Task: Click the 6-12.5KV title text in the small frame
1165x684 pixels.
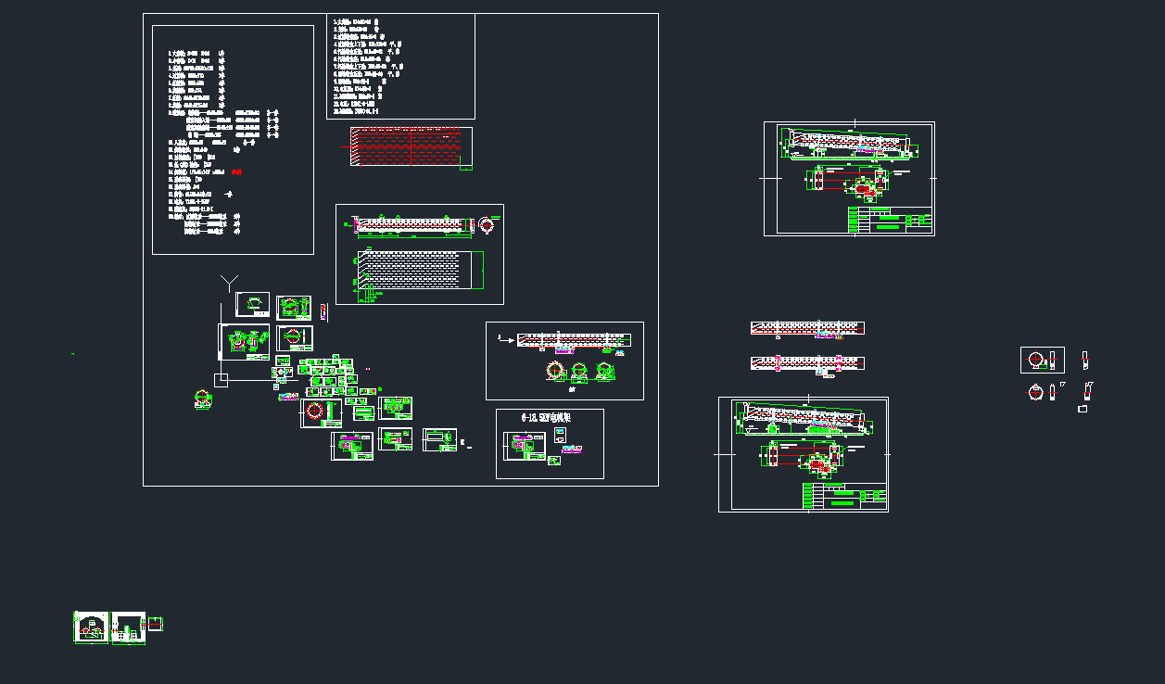Action: (546, 418)
